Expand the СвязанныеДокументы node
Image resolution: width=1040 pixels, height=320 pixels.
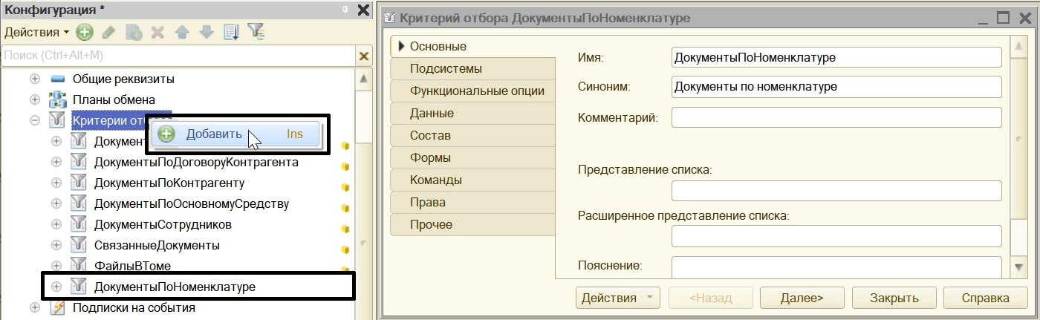[x=56, y=245]
